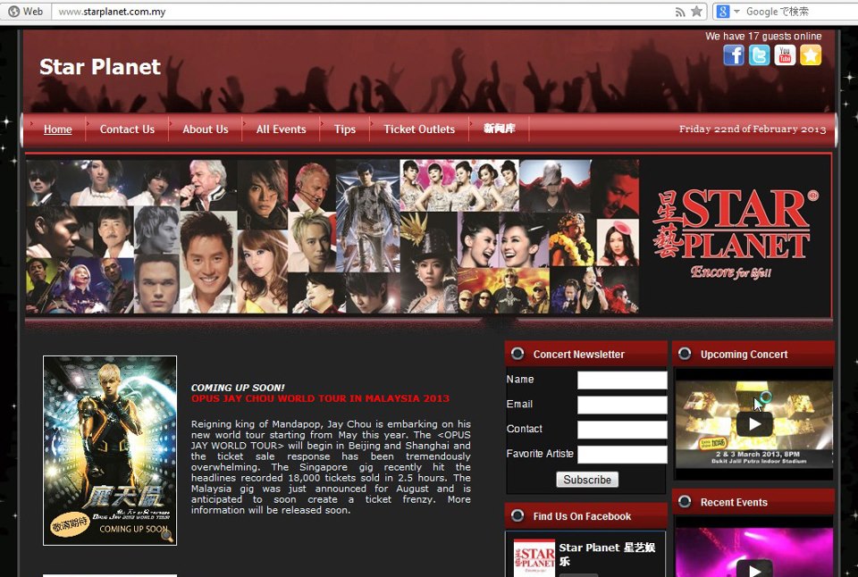The width and height of the screenshot is (858, 577).
Task: Click the RSS feed icon in address bar
Action: [680, 12]
